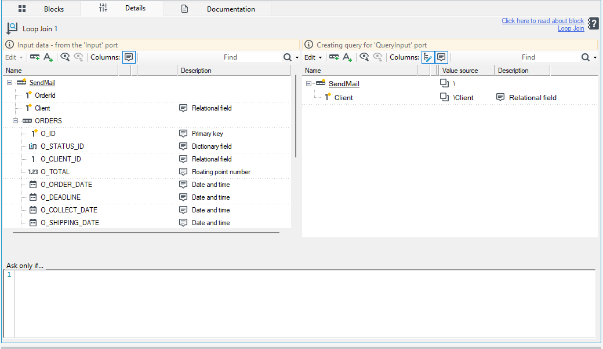Click the search magnifier icon in Input data panel

point(287,57)
